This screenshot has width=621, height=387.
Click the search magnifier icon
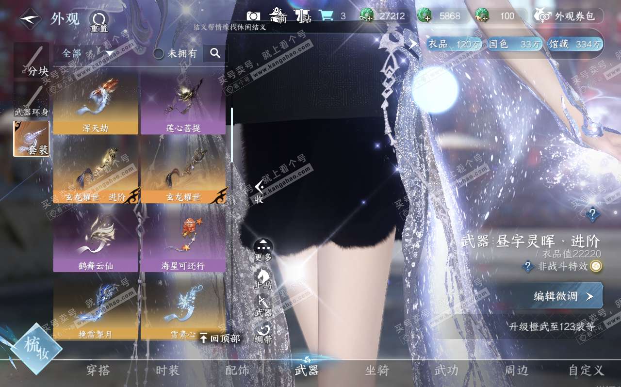[215, 53]
